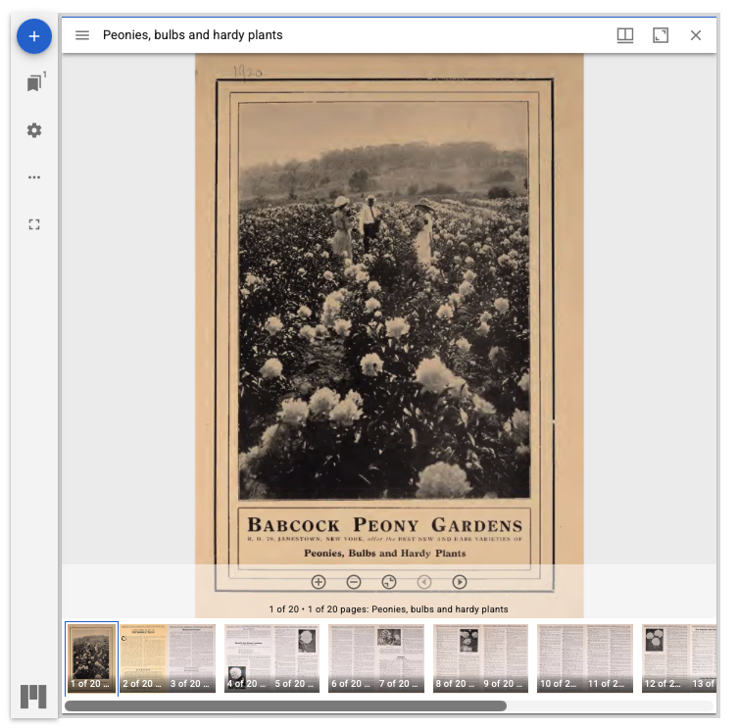Zoom in on the page image
The width and height of the screenshot is (739, 728).
(x=319, y=582)
